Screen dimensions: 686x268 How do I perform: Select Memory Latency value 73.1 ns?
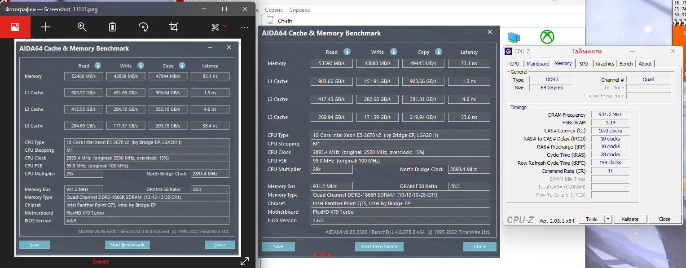[x=469, y=63]
